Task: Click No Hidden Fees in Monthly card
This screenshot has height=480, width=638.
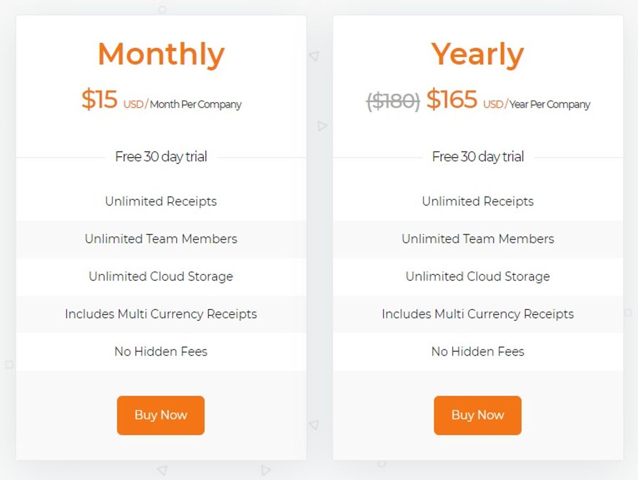Action: tap(161, 352)
